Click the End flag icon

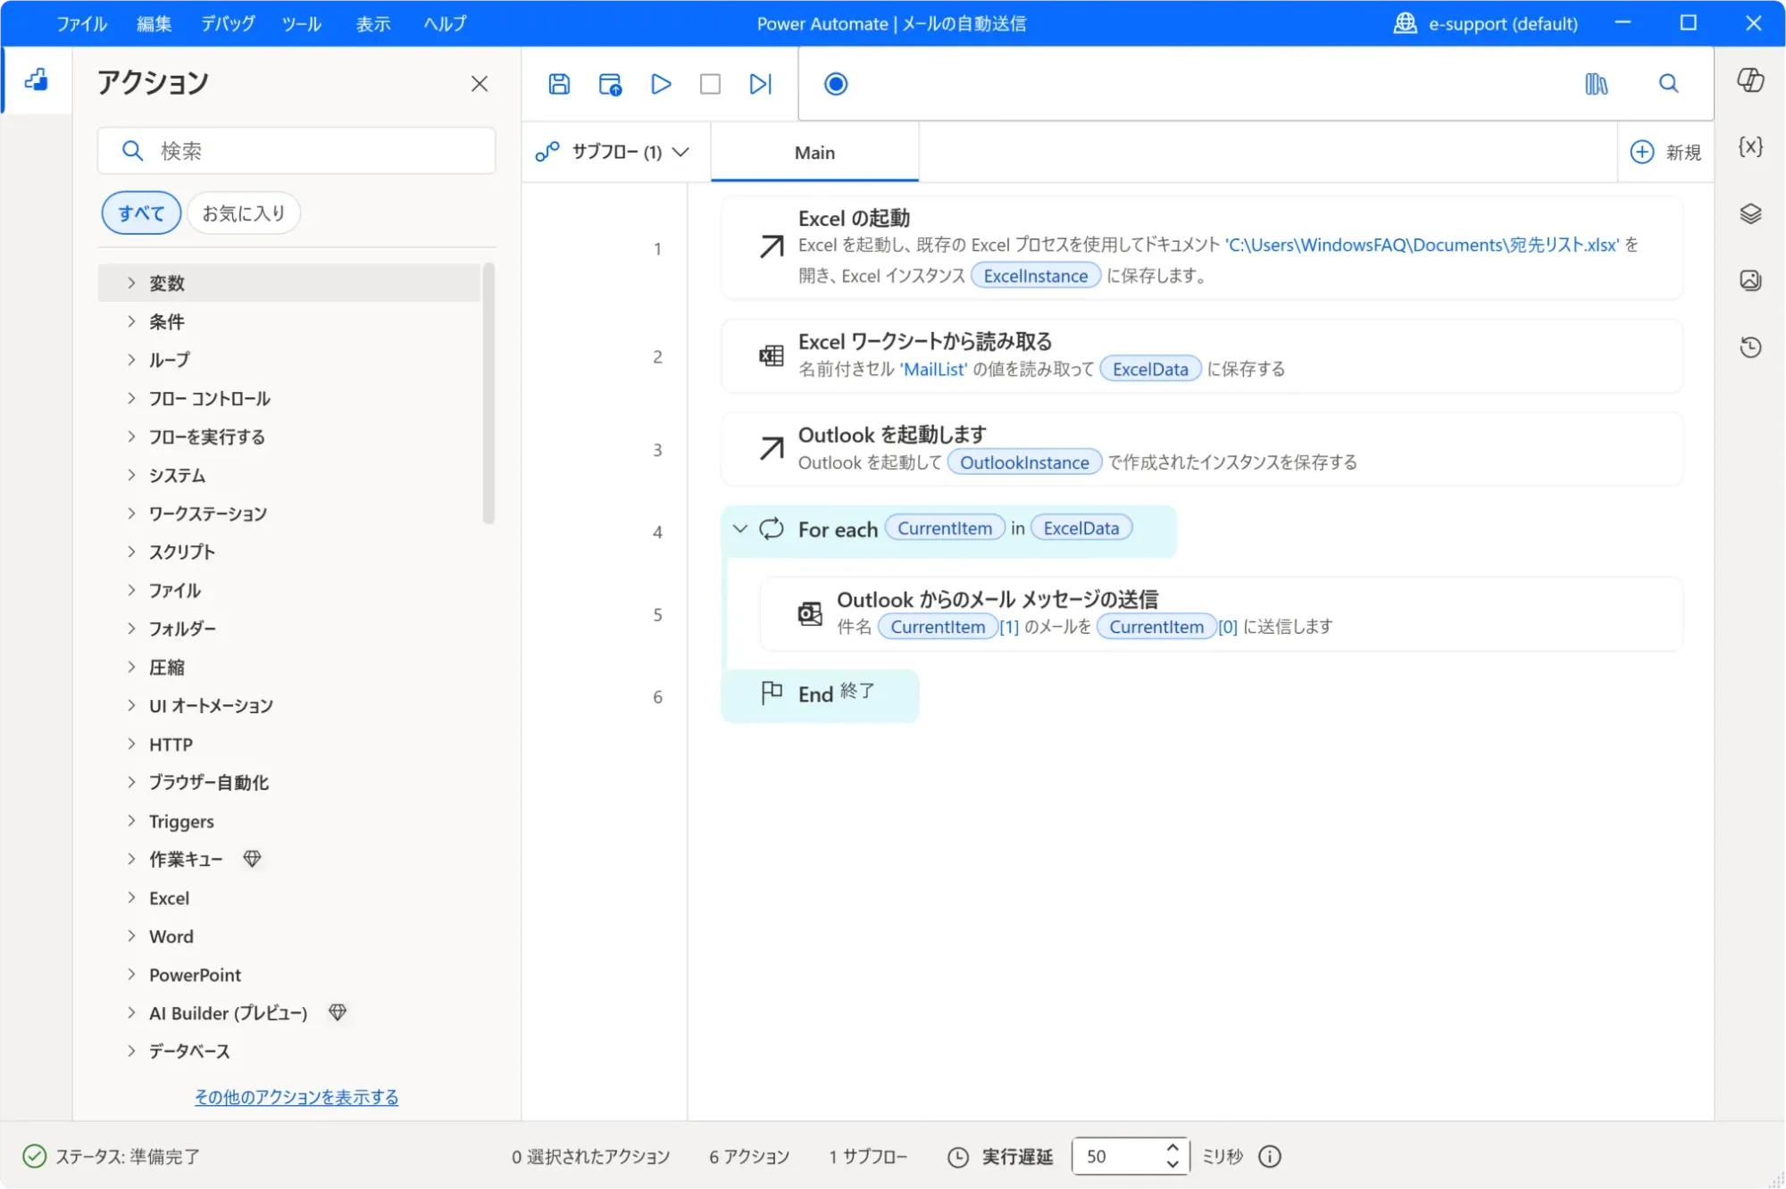coord(772,694)
